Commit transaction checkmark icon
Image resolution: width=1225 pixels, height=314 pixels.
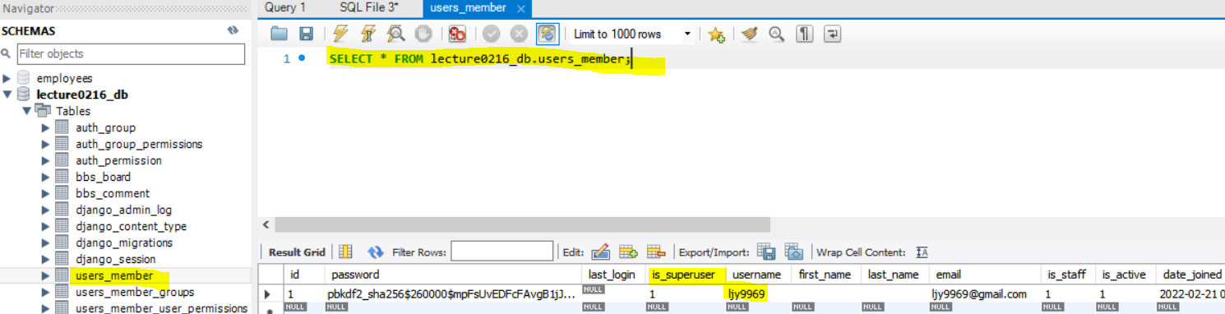(x=492, y=34)
